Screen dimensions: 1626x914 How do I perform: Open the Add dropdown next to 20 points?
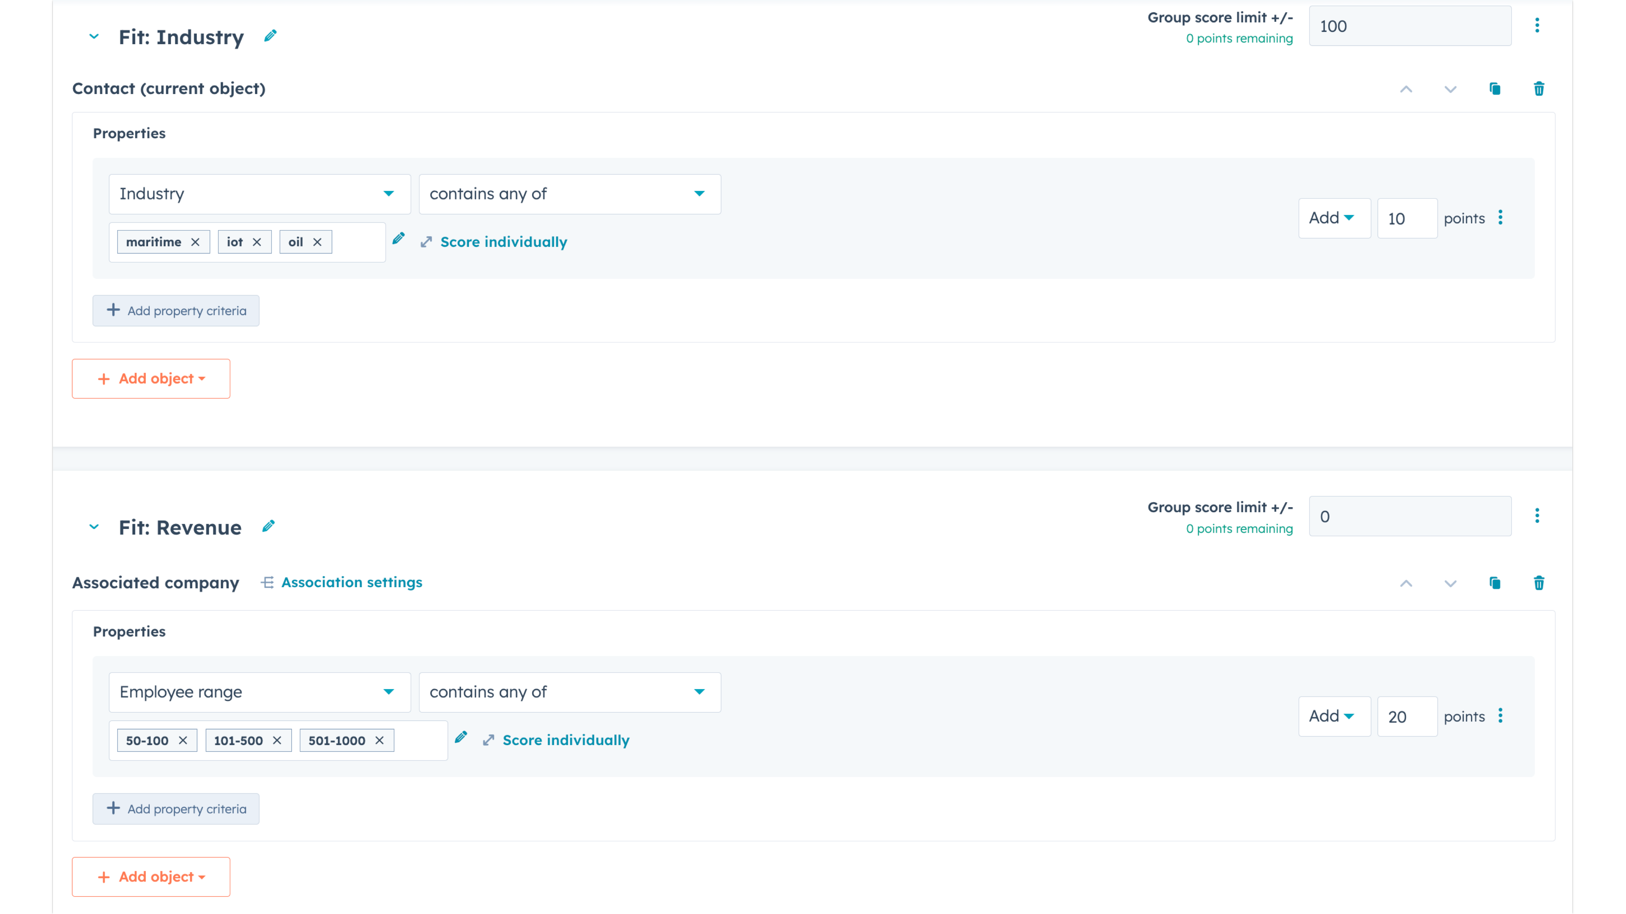click(1334, 716)
